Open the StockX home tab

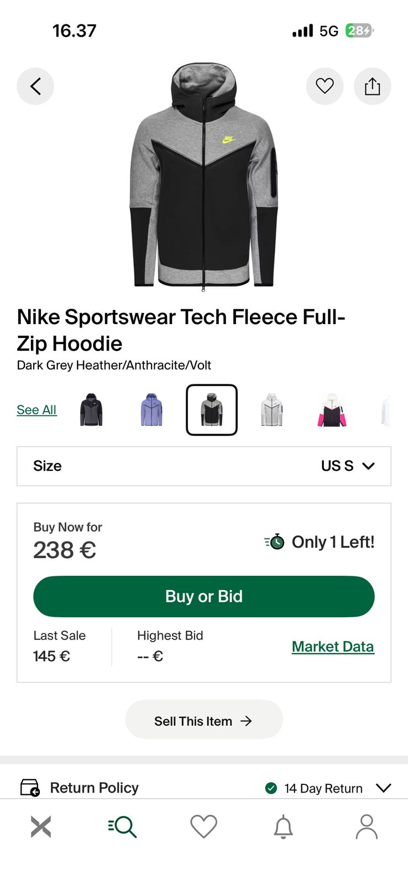click(x=41, y=827)
